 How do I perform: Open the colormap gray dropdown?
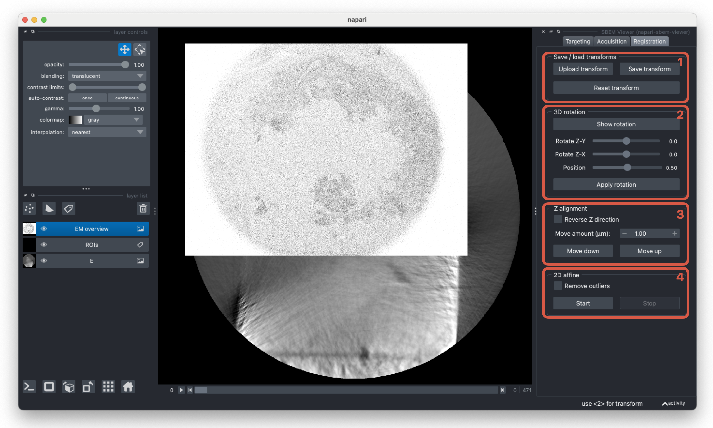tap(113, 120)
